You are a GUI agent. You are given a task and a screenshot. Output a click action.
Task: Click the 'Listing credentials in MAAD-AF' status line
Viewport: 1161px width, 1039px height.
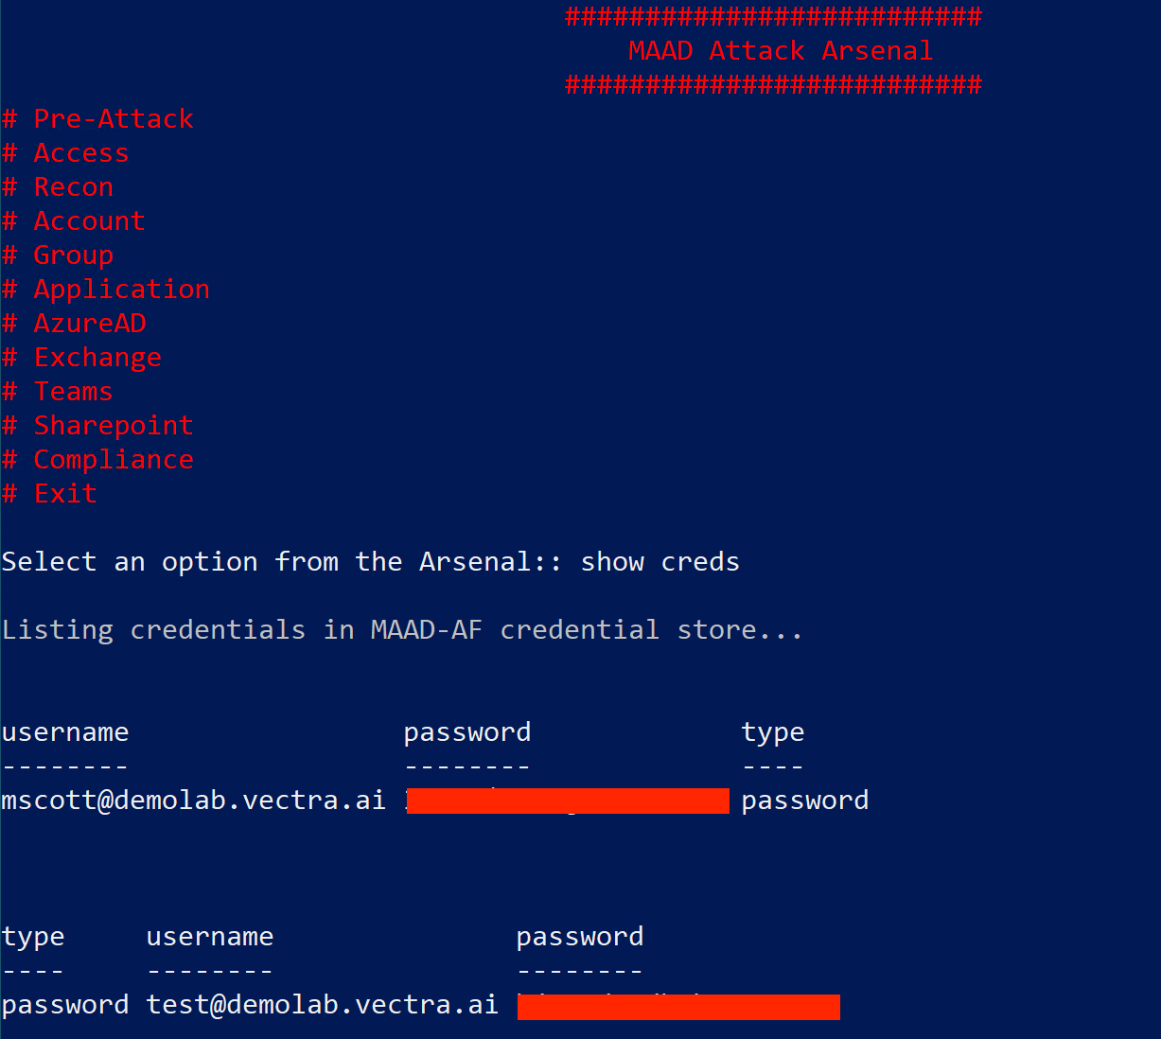pyautogui.click(x=402, y=630)
